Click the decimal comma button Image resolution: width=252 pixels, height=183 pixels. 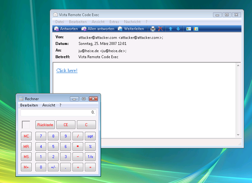(x=66, y=167)
